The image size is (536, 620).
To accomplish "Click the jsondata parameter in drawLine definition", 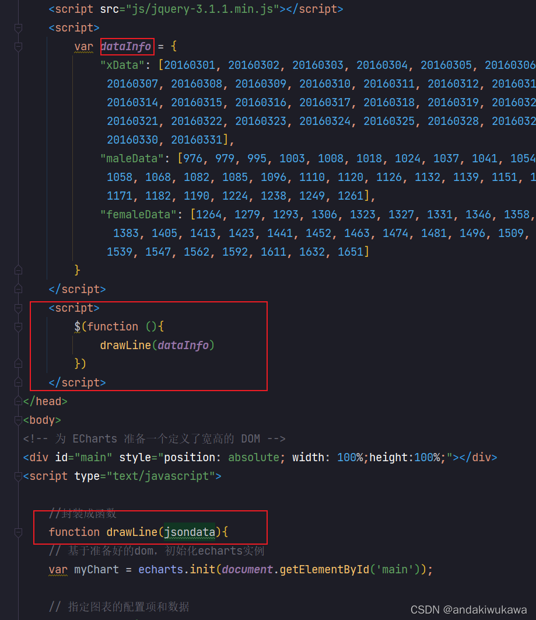I will [x=190, y=532].
